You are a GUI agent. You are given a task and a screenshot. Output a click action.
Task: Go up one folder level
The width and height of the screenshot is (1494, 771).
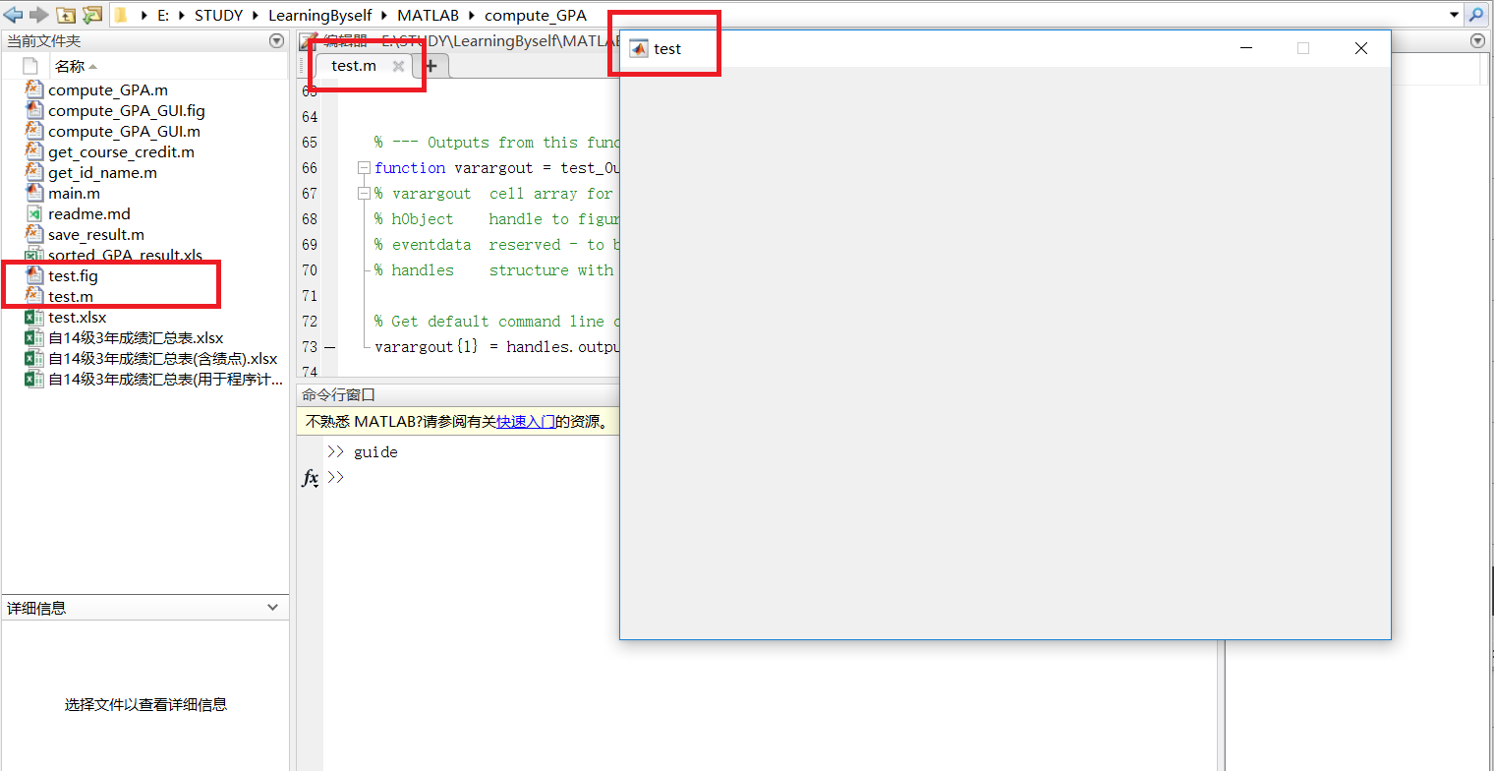click(66, 15)
